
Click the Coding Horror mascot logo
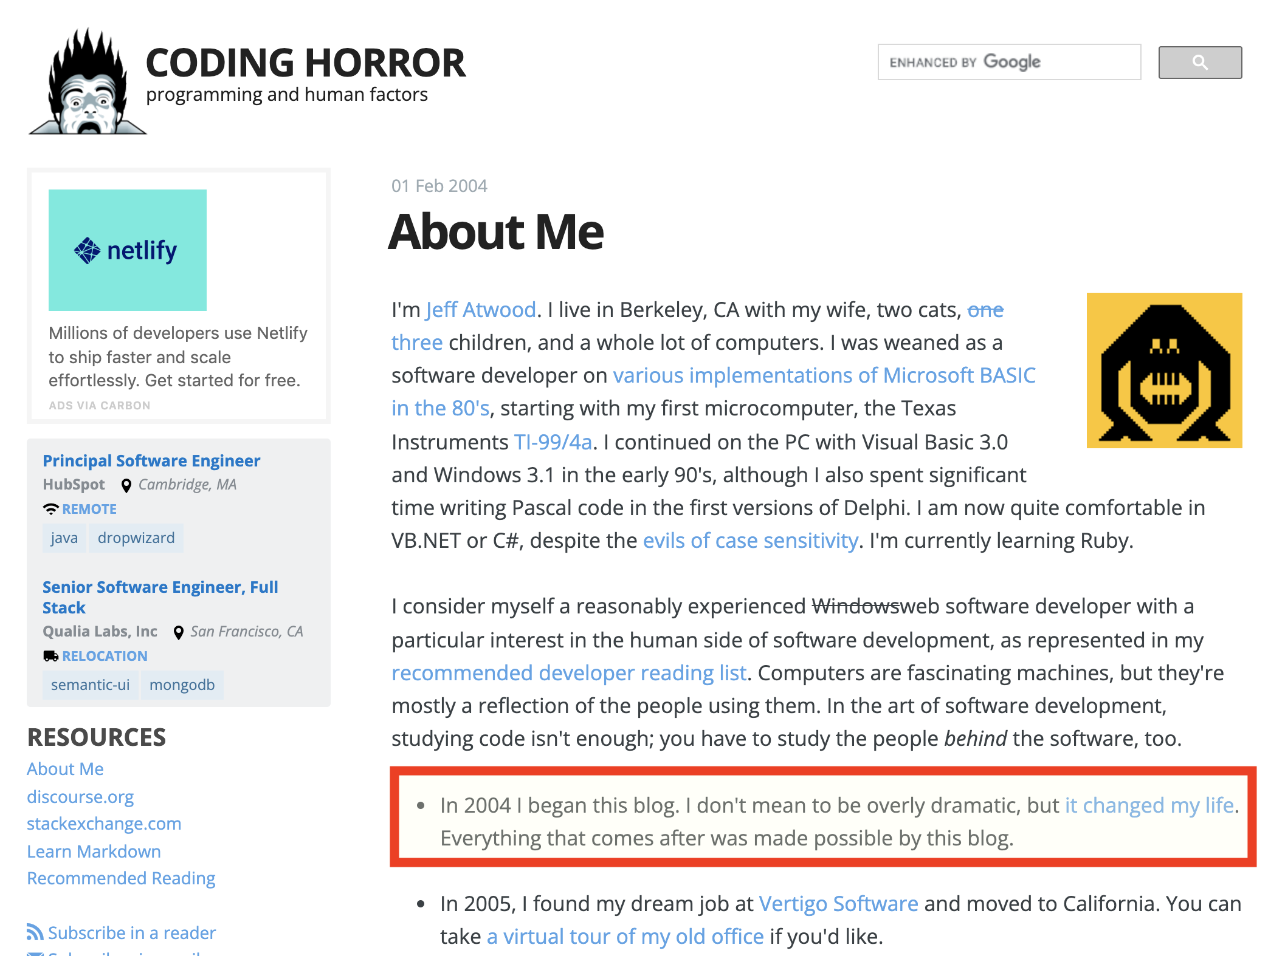87,81
